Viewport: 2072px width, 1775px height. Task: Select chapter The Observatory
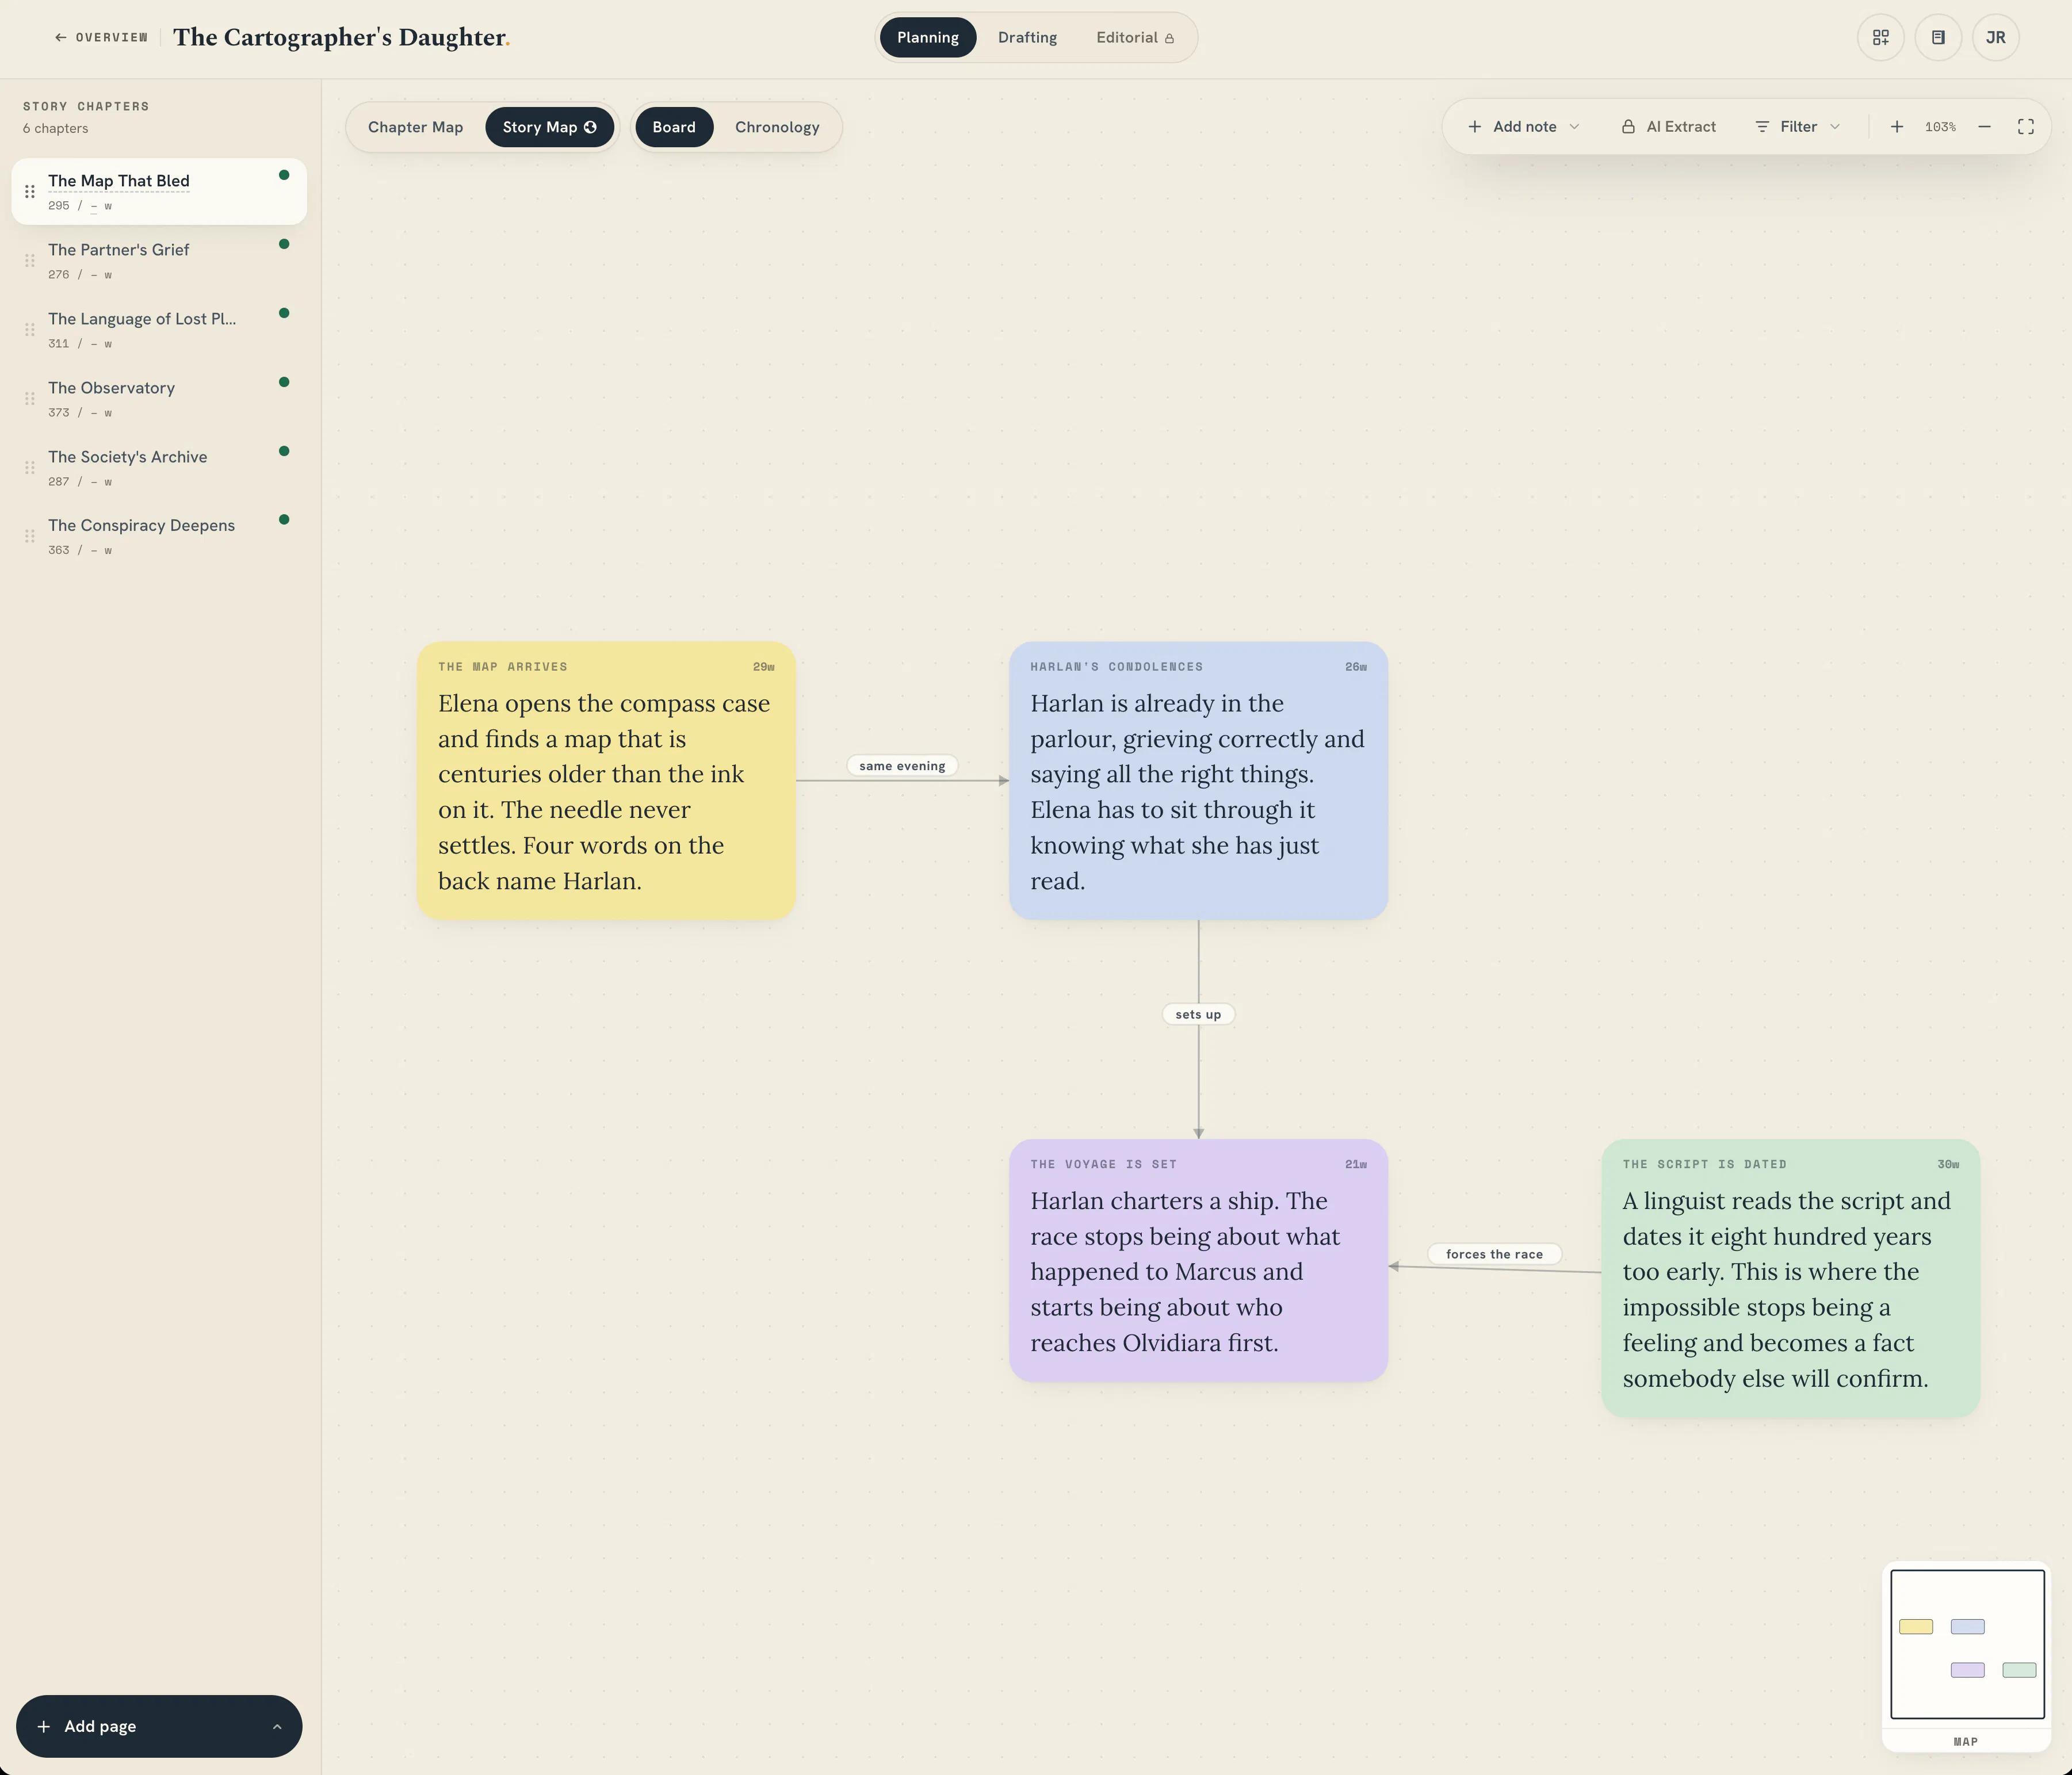click(x=159, y=398)
